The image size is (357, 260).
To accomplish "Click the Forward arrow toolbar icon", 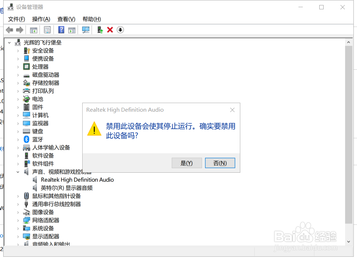I will [x=20, y=30].
